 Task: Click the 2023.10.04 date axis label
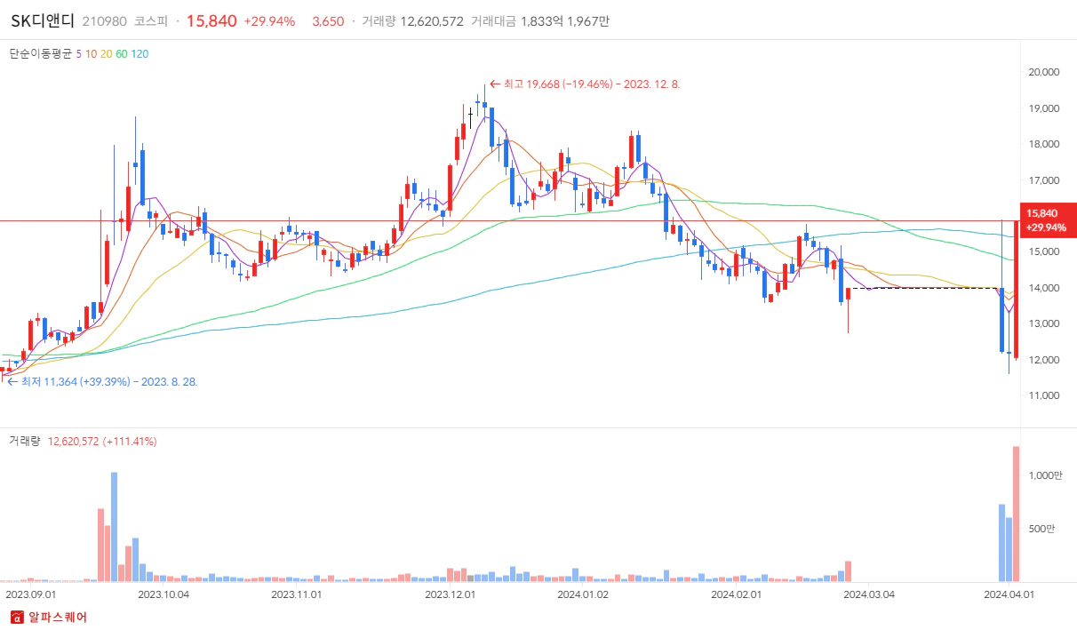point(164,594)
